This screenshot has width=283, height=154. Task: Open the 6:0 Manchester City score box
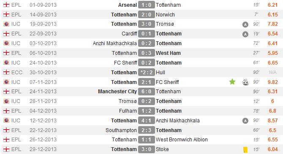(147, 92)
